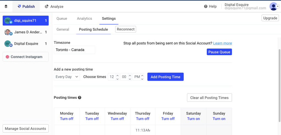281x135 pixels.
Task: Select James D Anderson account avatar
Action: [x=8, y=32]
